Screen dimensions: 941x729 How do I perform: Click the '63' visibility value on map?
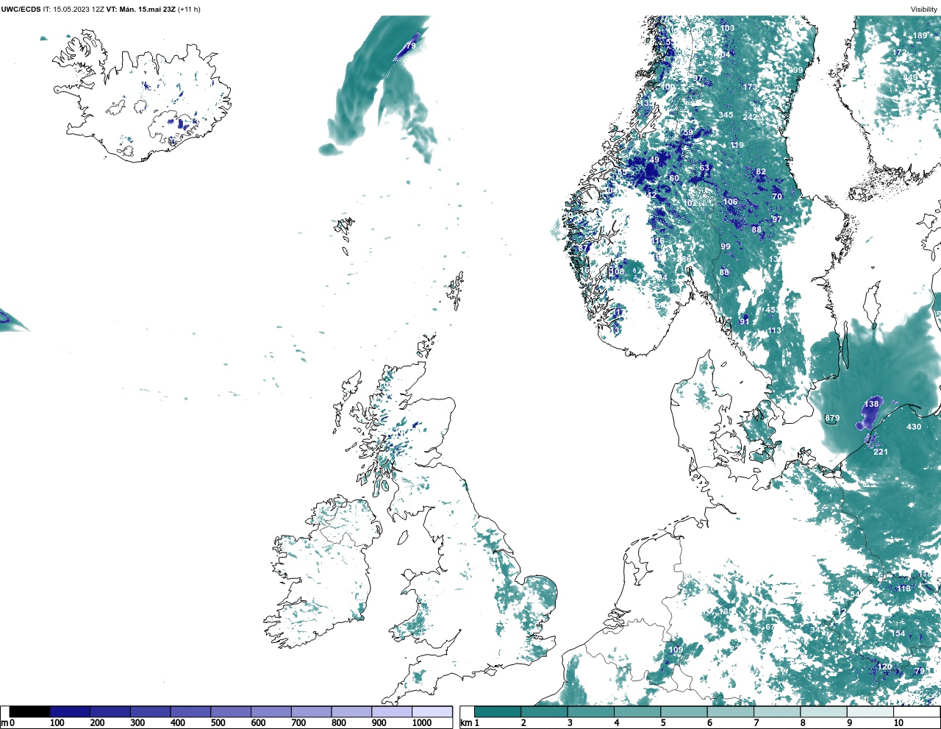click(x=704, y=168)
